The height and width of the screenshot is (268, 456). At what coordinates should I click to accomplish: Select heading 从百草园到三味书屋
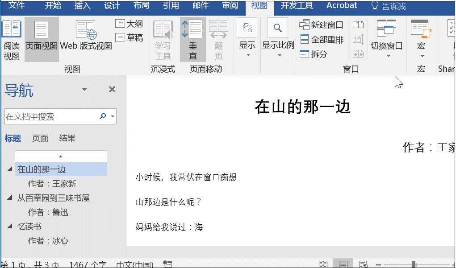point(54,198)
